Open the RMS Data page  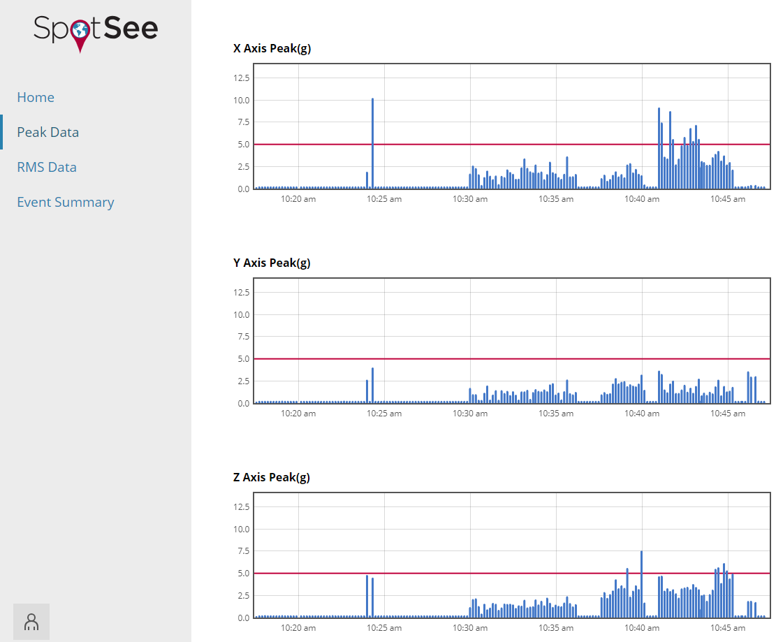[47, 167]
